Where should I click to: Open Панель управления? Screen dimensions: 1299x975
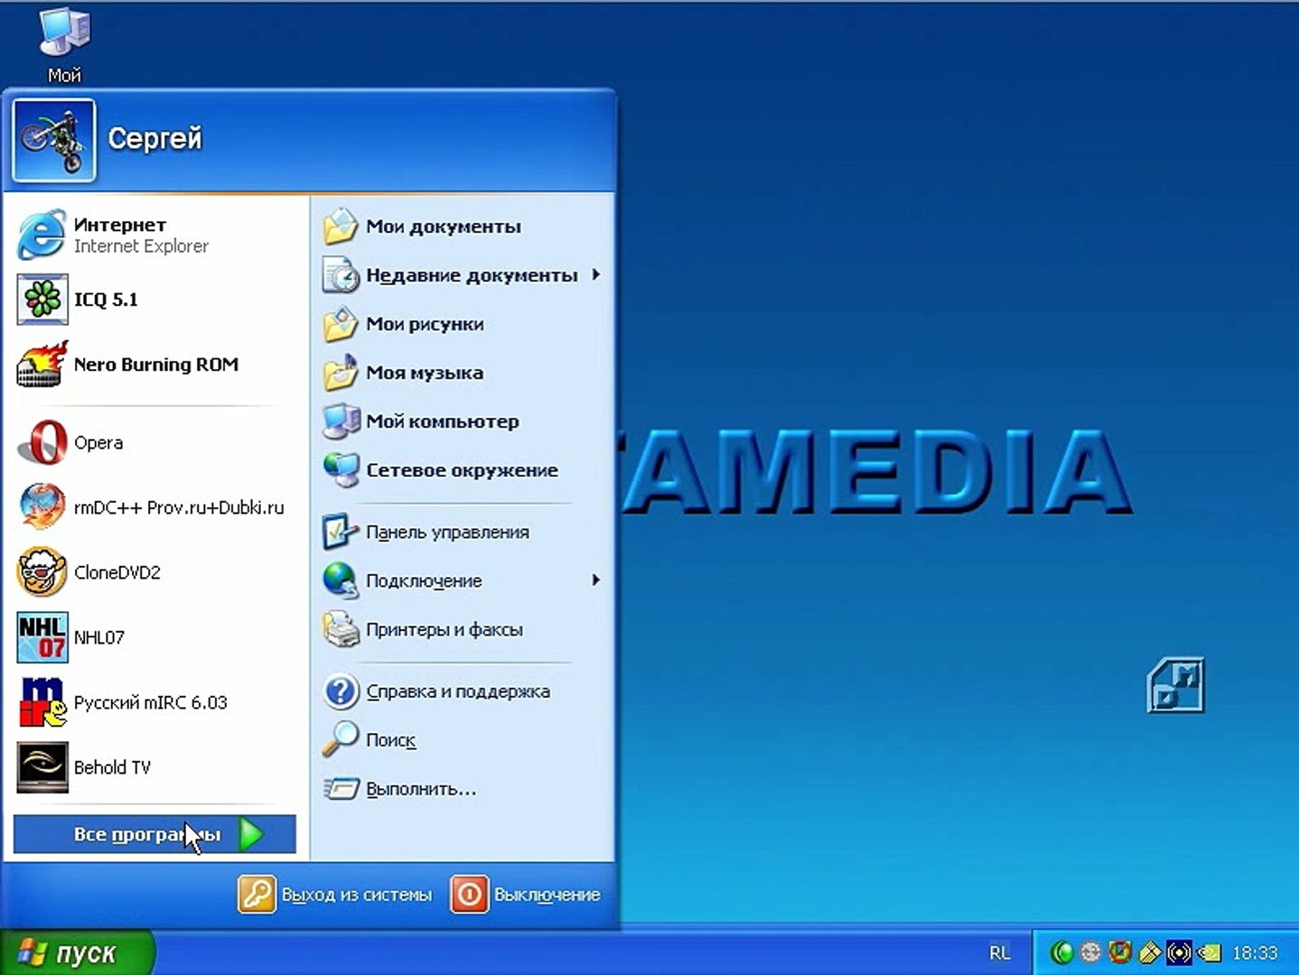(463, 533)
